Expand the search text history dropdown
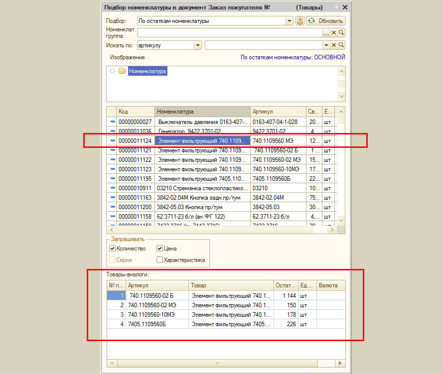 [326, 45]
